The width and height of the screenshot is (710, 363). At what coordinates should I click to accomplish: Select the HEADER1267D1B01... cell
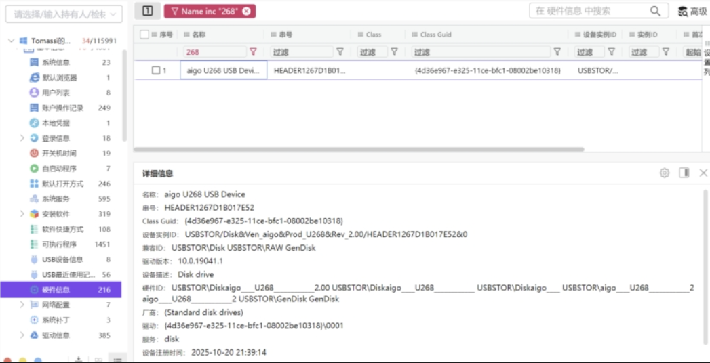coord(309,70)
